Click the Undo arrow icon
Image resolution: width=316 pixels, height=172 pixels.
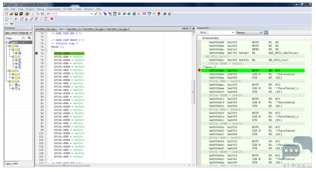(49, 14)
